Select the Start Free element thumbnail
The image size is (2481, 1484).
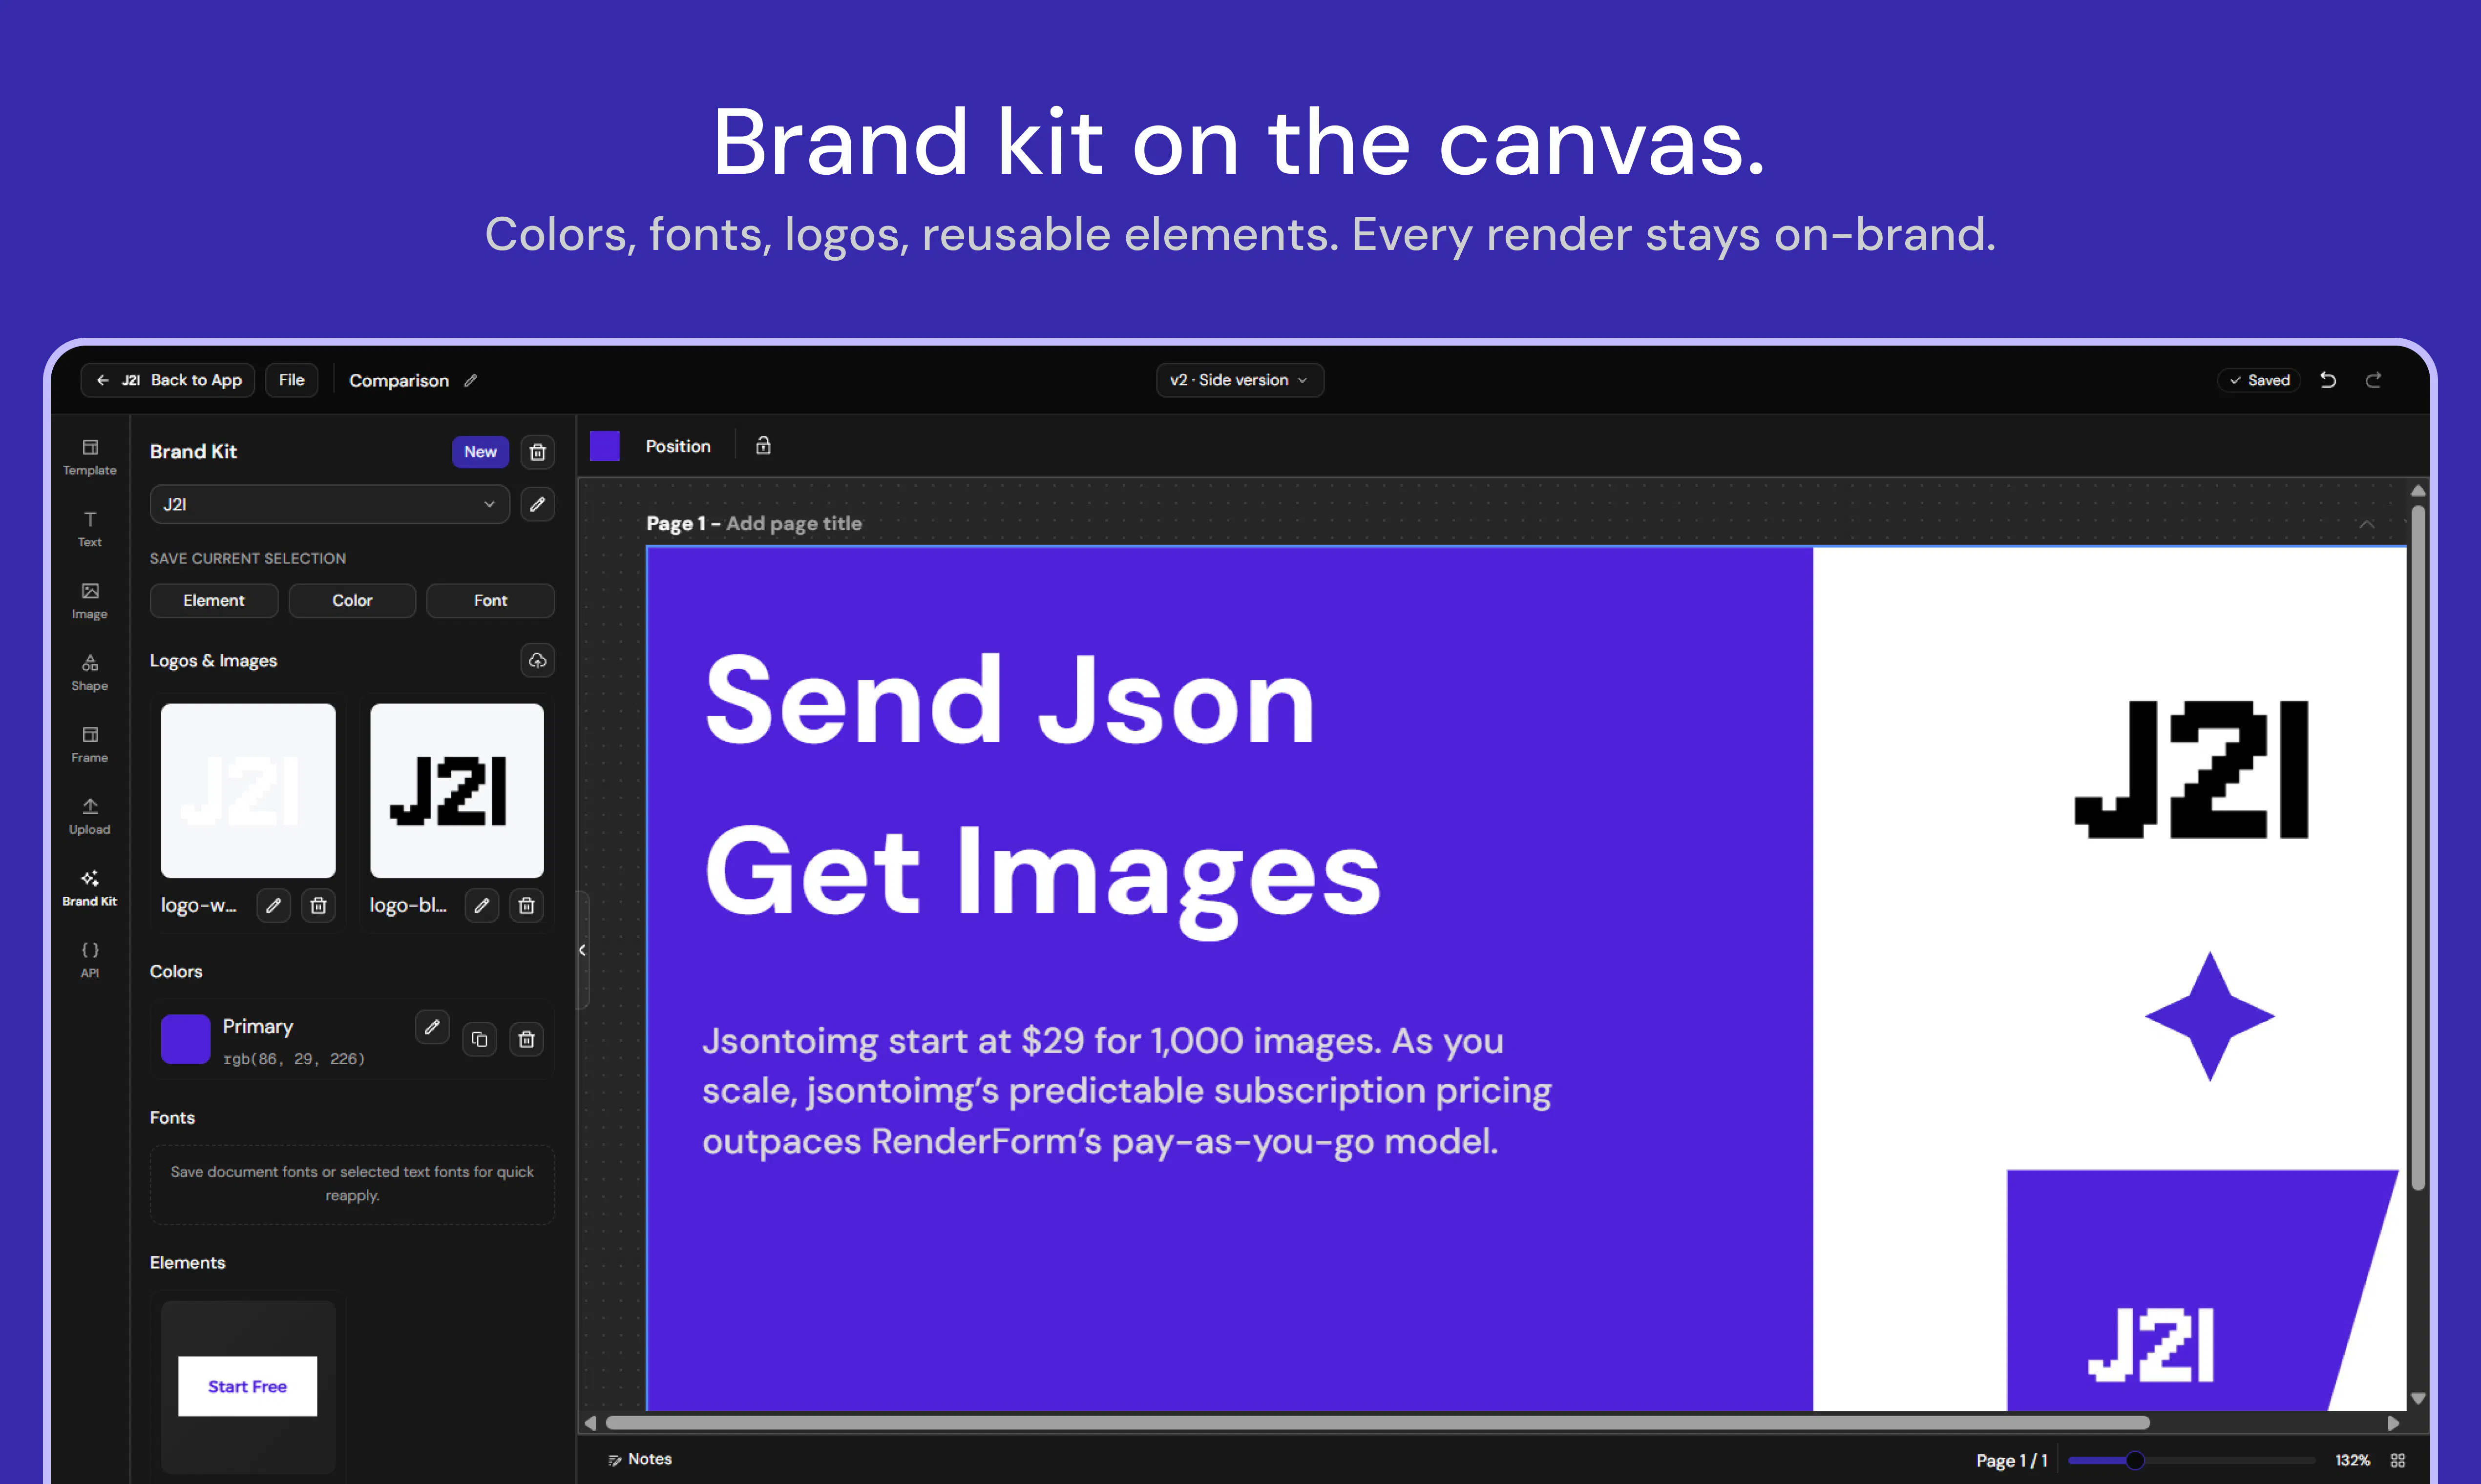[x=248, y=1387]
